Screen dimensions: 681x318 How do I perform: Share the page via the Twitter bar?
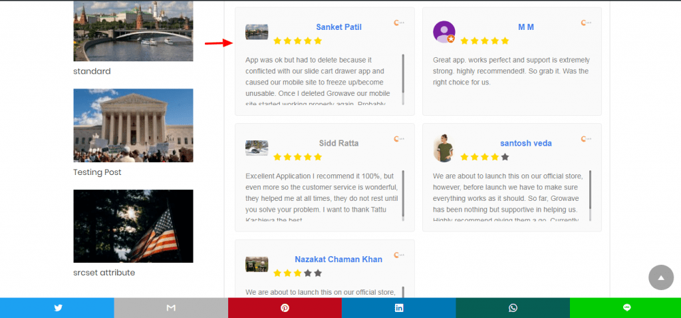click(x=57, y=308)
